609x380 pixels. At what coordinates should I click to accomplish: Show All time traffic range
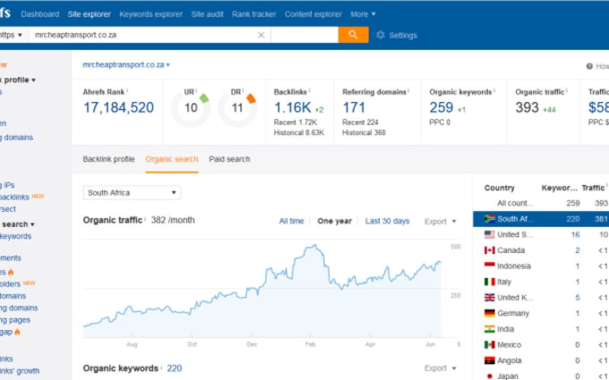coord(291,221)
